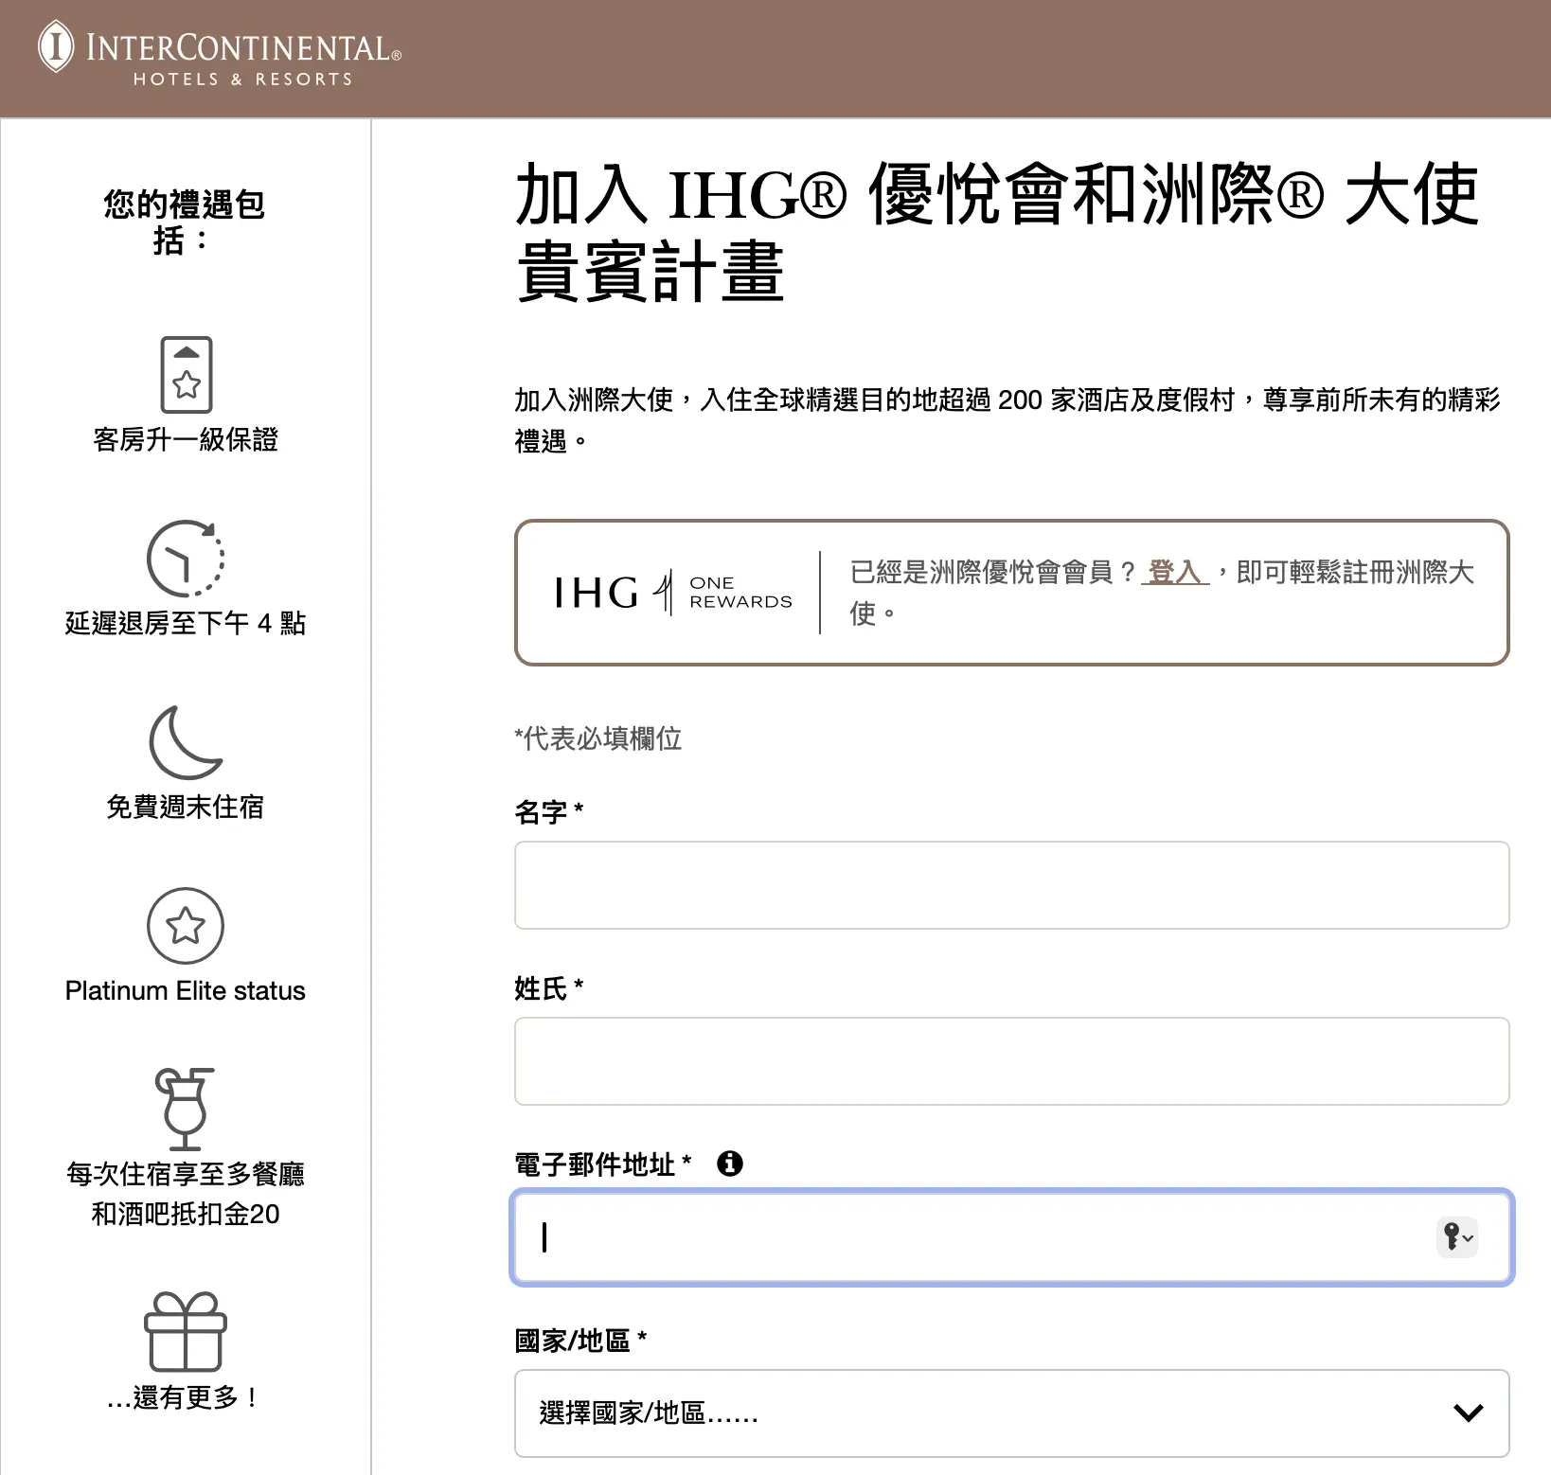The image size is (1551, 1475).
Task: Click the Platinum Elite status star icon
Action: (x=186, y=925)
